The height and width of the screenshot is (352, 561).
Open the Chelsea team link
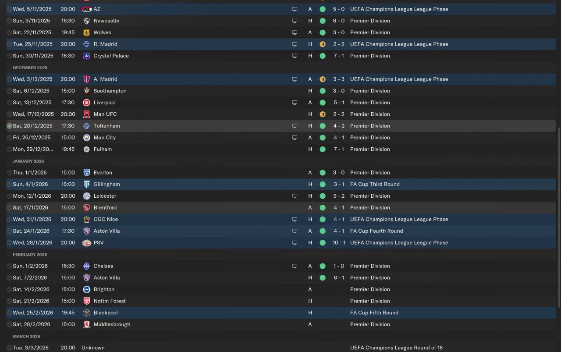coord(103,266)
